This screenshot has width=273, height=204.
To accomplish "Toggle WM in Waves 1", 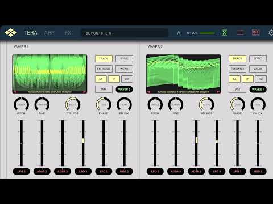I will 104,89.
